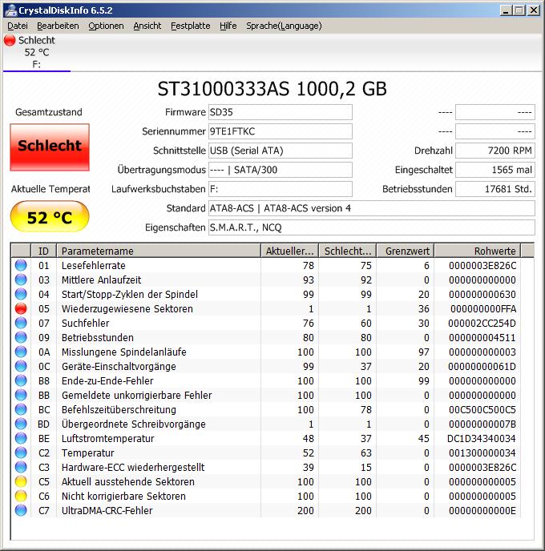Select the UltraDMA-CRC-Fehler parameter name
Screen dimensions: 545x551
pos(107,511)
